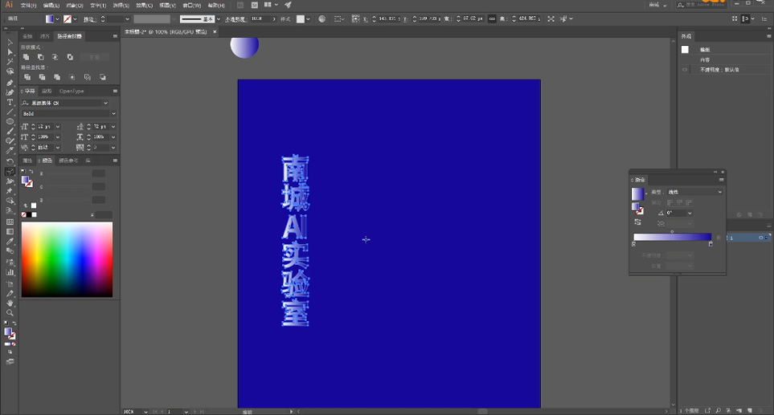Select the Line Segment tool

tap(10, 112)
